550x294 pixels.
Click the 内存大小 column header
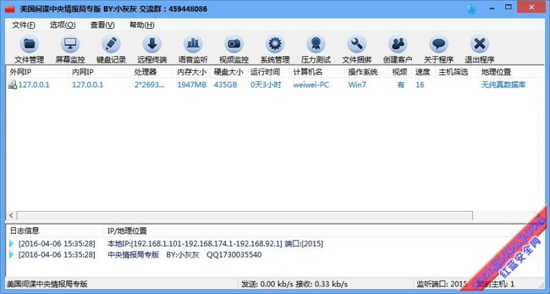[192, 72]
